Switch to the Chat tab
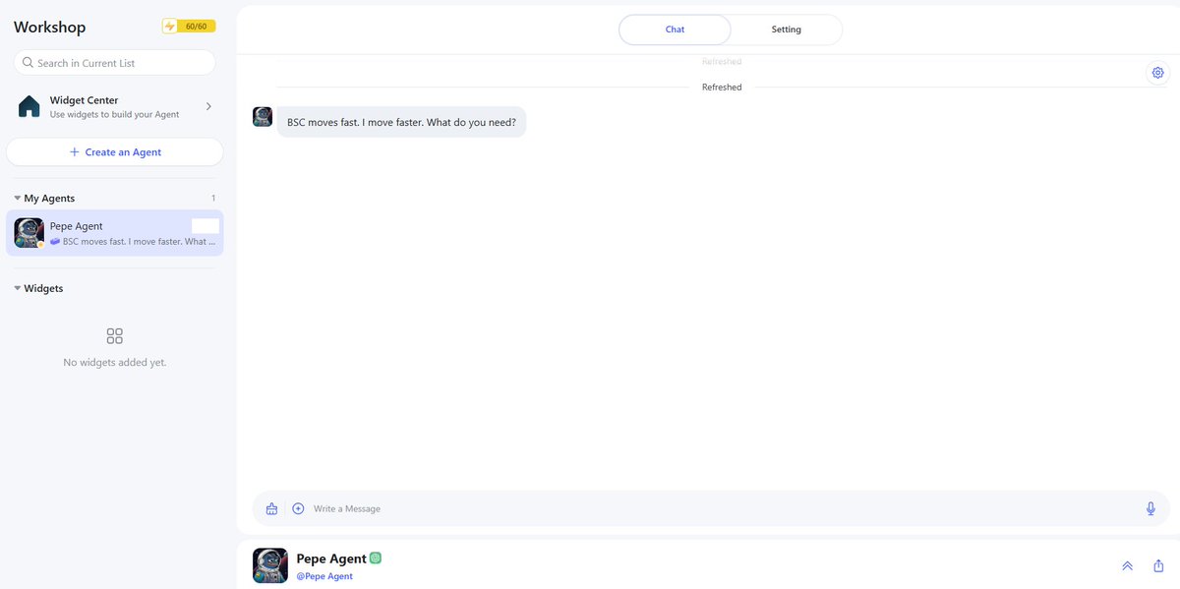 tap(675, 29)
